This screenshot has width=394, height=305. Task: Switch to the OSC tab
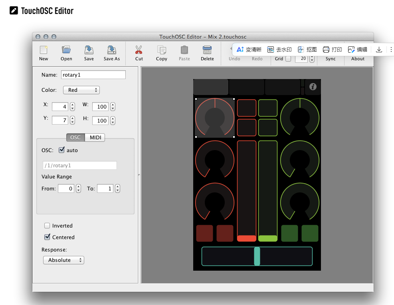[75, 137]
